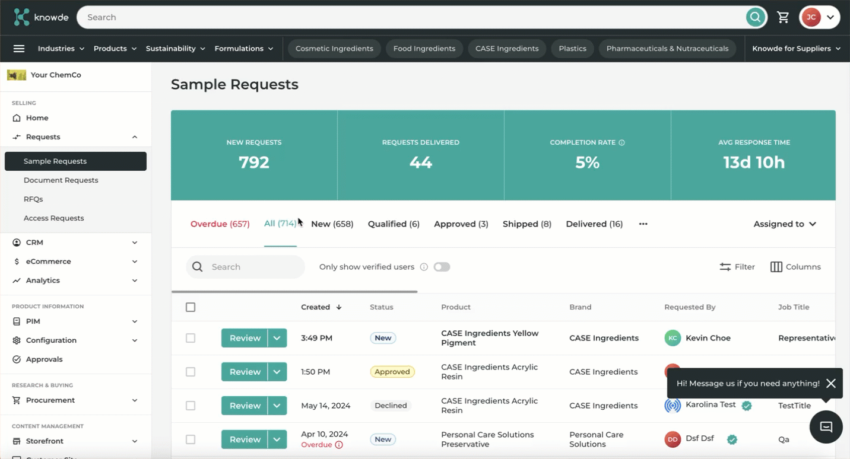
Task: Sort by the Created column arrow
Action: [339, 307]
